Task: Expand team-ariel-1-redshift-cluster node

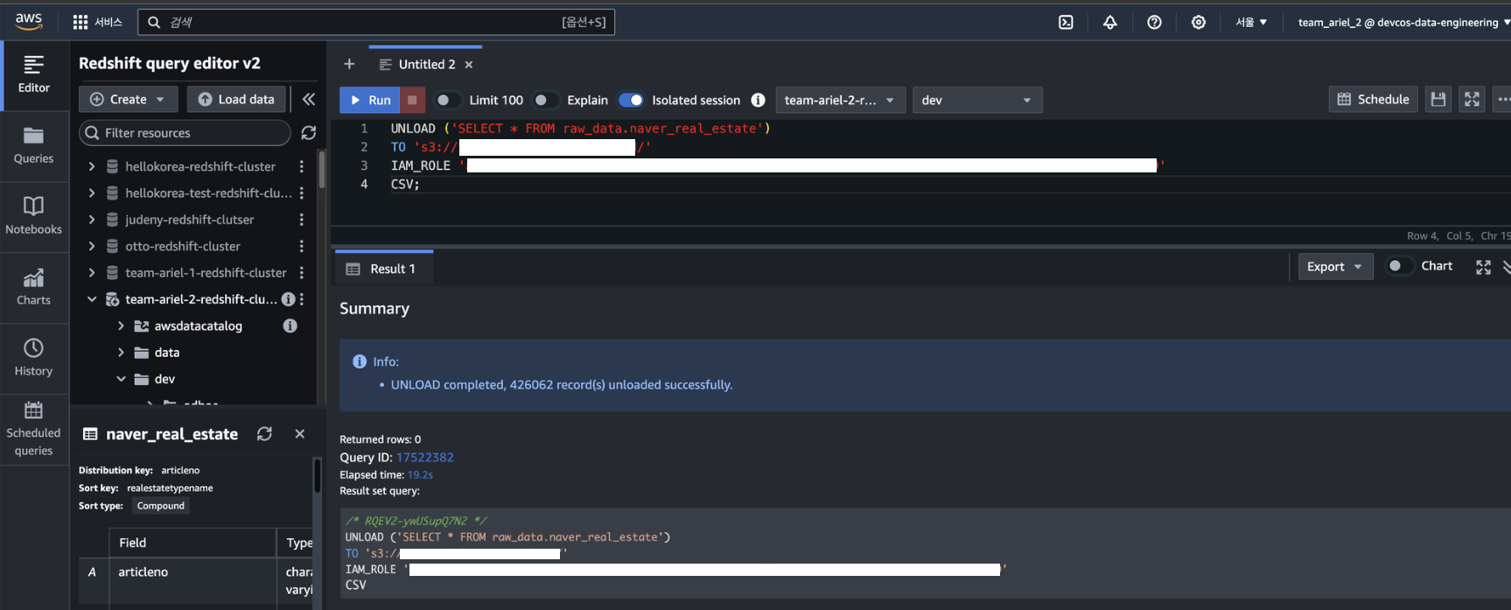Action: pos(92,272)
